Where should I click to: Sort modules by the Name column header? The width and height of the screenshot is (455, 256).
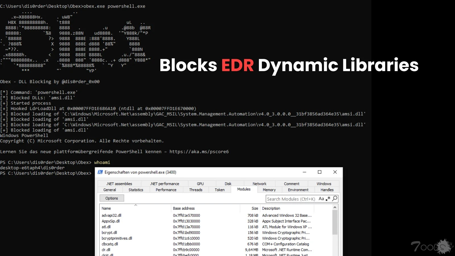106,208
